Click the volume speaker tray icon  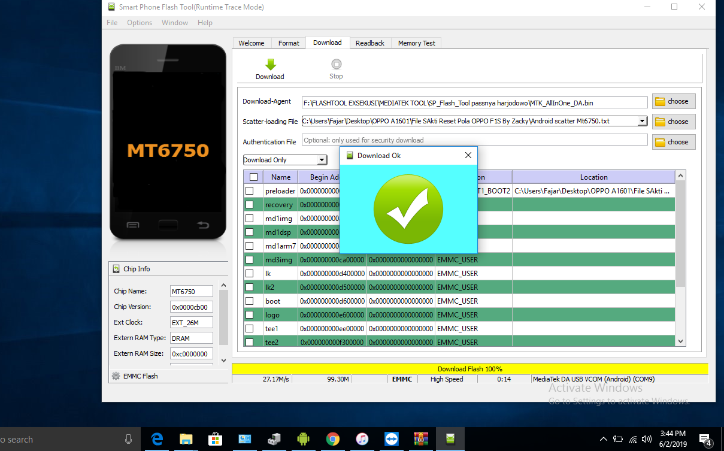(647, 439)
